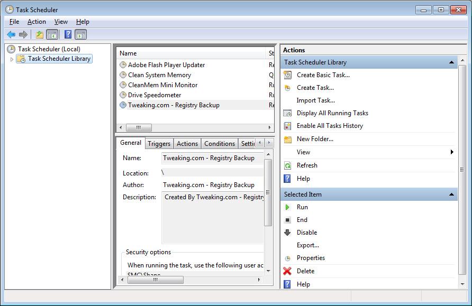Screen dimensions: 472x306
Task: Click the Forward arrow toolbar icon
Action: coord(23,35)
